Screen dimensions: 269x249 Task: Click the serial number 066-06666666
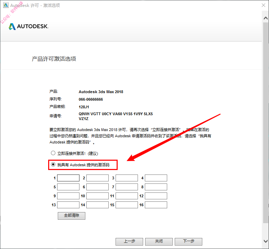[91, 99]
